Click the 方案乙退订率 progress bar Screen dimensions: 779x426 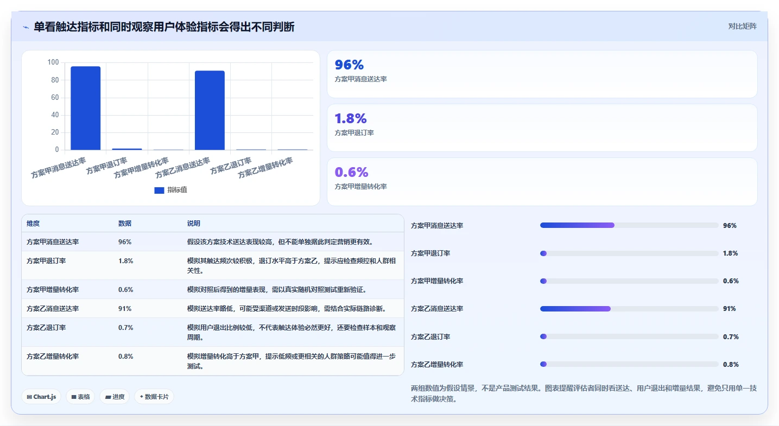(629, 336)
